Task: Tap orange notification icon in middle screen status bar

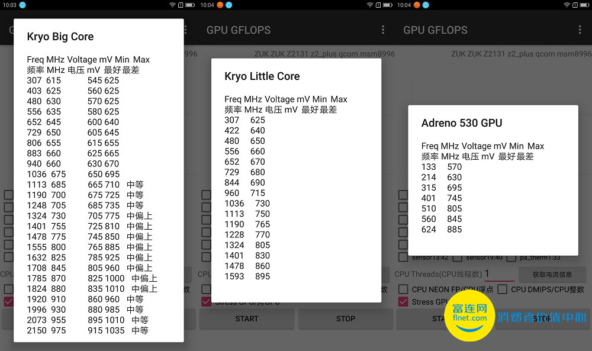Action: [220, 5]
